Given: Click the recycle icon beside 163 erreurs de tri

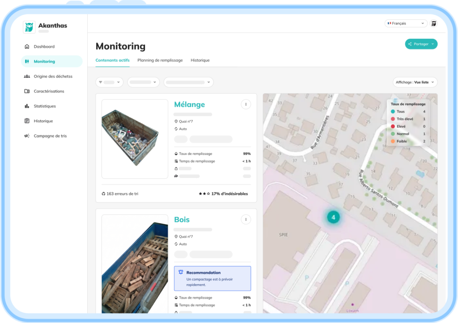Looking at the screenshot, I should point(103,194).
